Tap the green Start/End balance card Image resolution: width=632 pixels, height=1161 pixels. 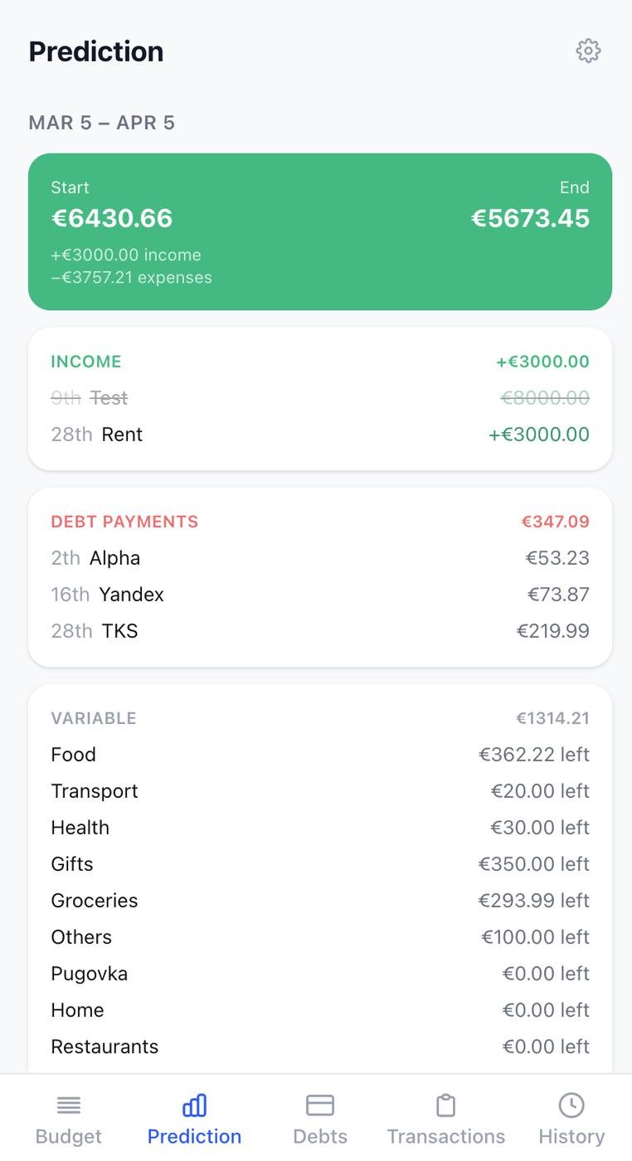coord(320,231)
